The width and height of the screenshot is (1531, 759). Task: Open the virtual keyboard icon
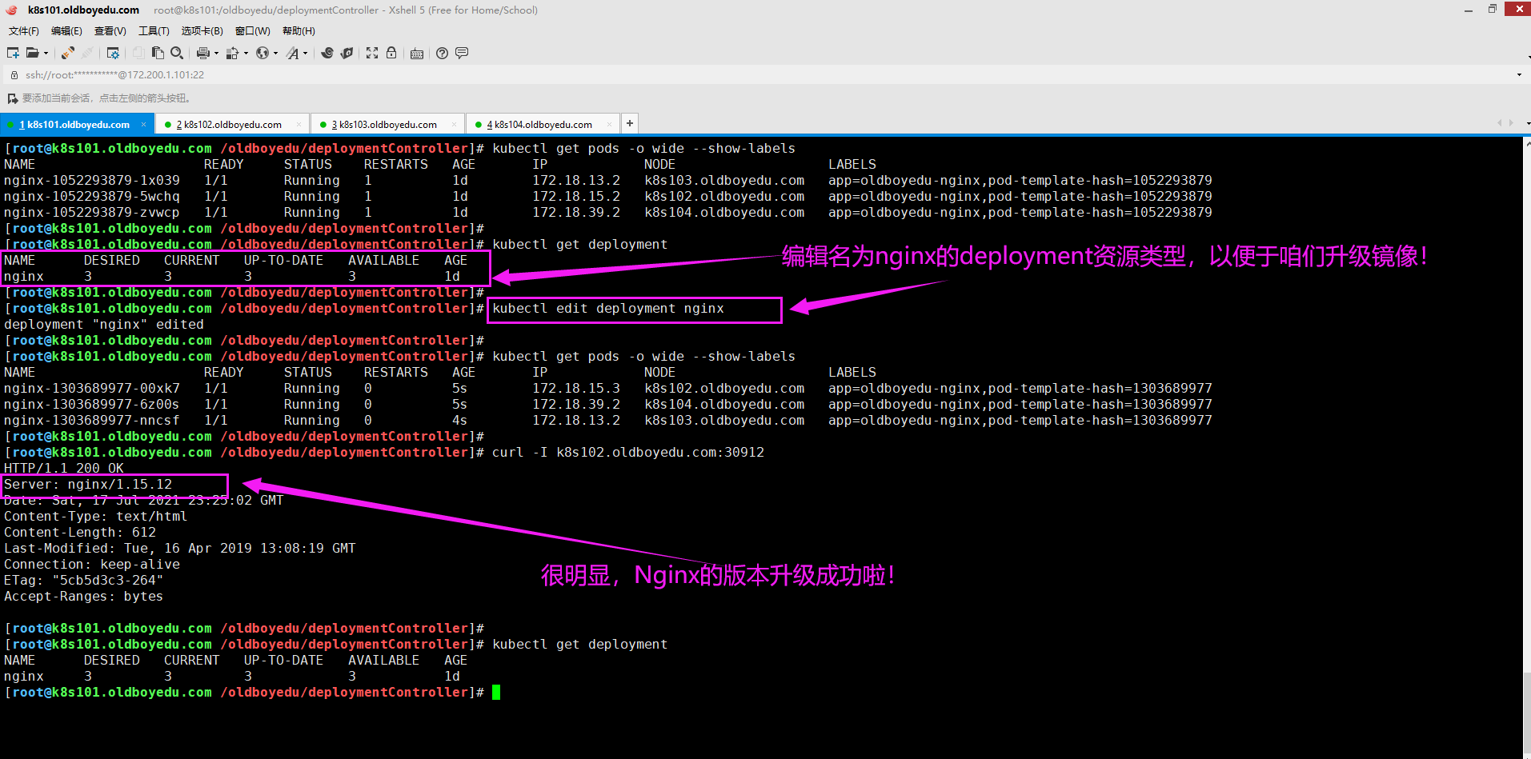point(417,54)
